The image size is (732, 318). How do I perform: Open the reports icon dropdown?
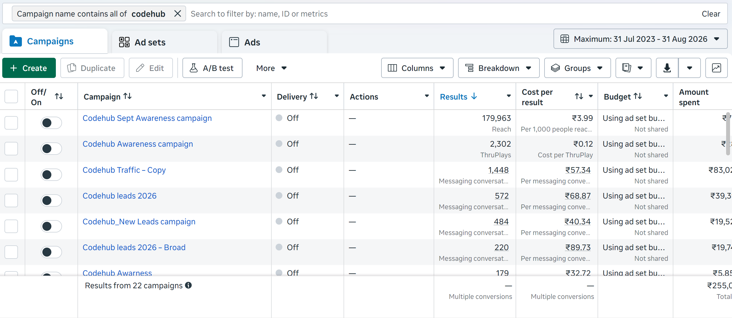pyautogui.click(x=633, y=68)
